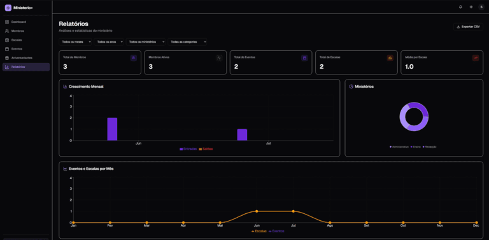Open the Aniversariantes page from sidebar

26,58
